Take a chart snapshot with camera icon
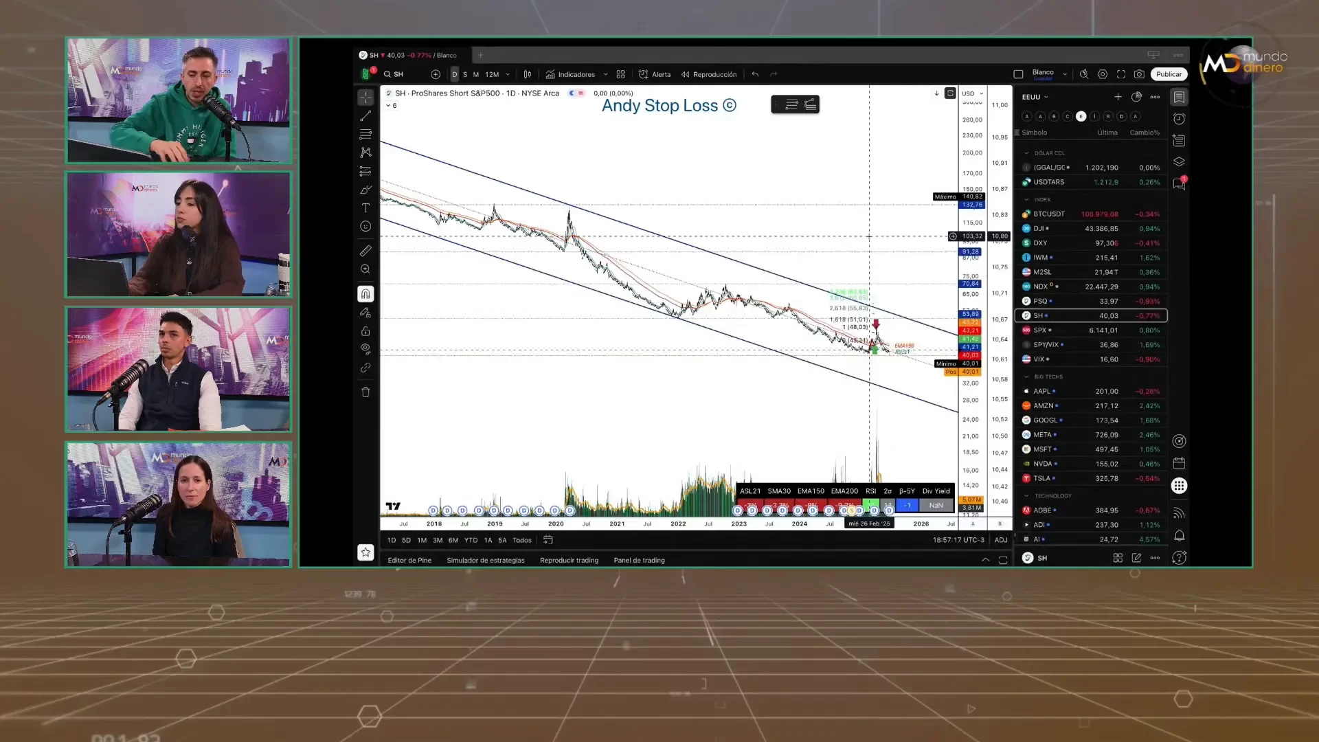1319x742 pixels. click(1139, 74)
